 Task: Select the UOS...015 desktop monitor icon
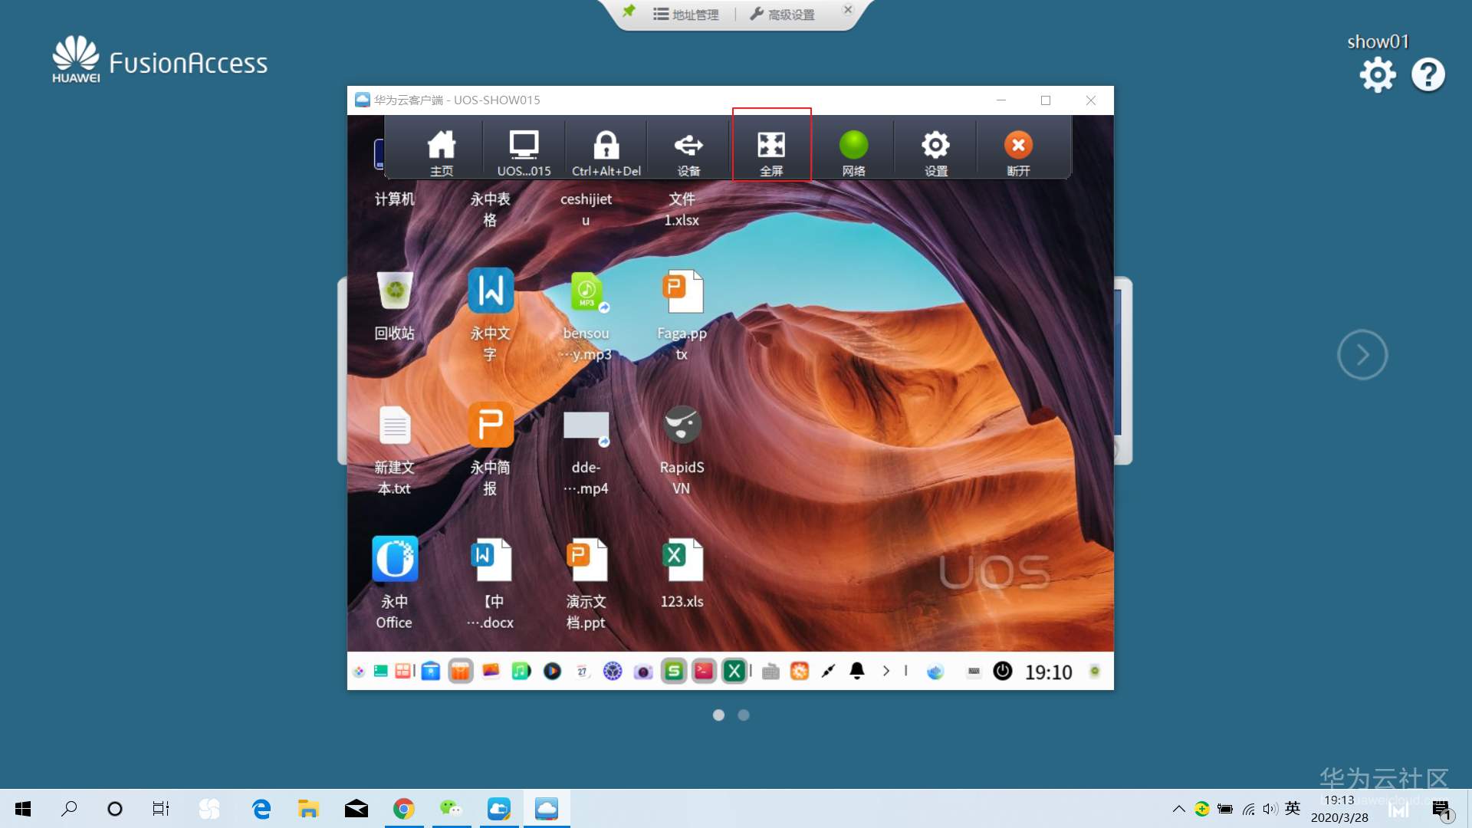[524, 146]
